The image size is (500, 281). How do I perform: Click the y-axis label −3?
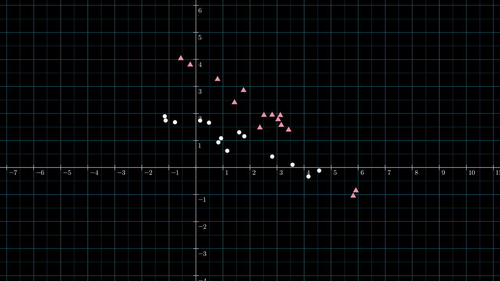[x=202, y=254]
